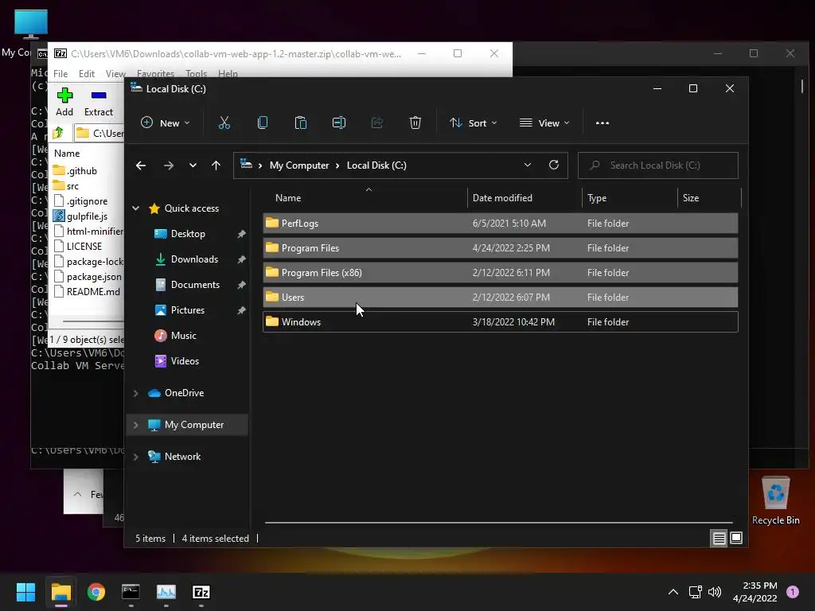Click the 7-Zip Add plus icon
The image size is (815, 611).
[x=64, y=95]
